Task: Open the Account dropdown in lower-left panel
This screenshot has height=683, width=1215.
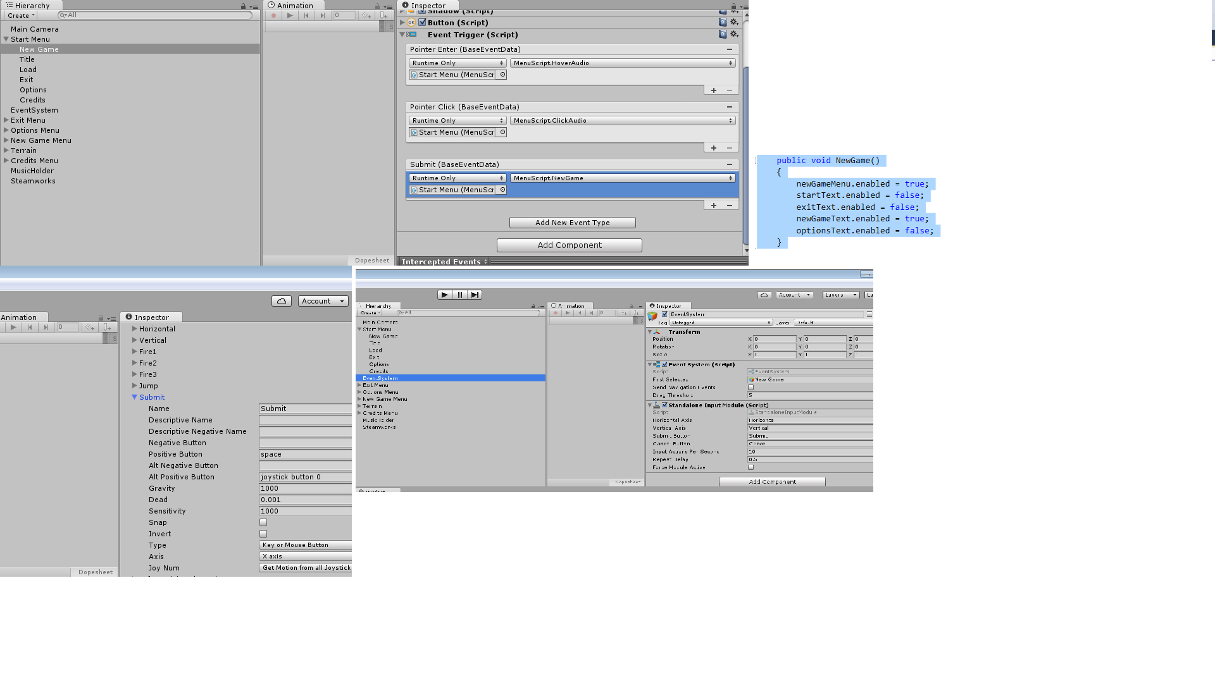Action: click(323, 301)
